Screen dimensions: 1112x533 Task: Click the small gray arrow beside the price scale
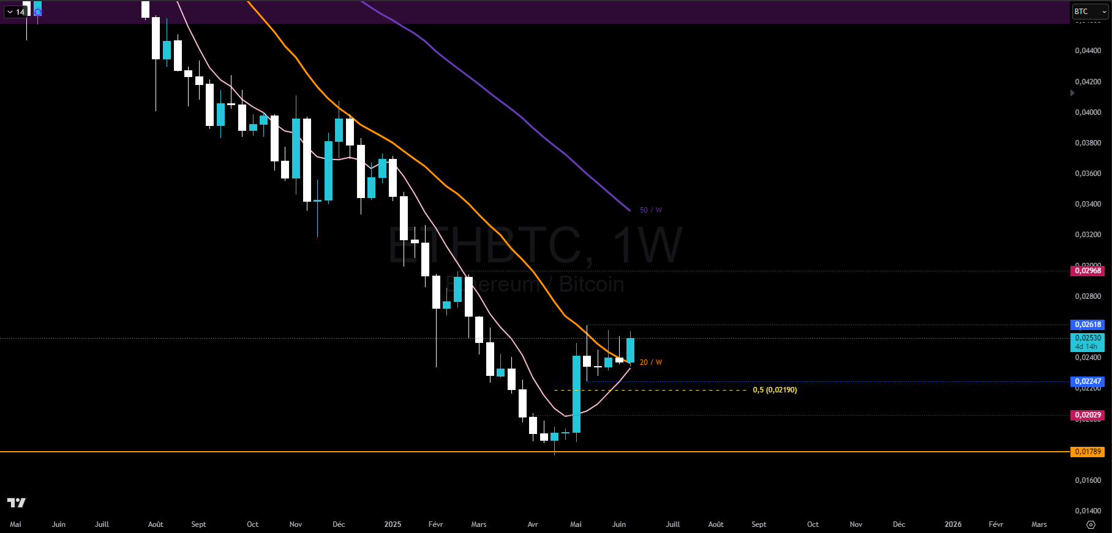click(x=1072, y=93)
